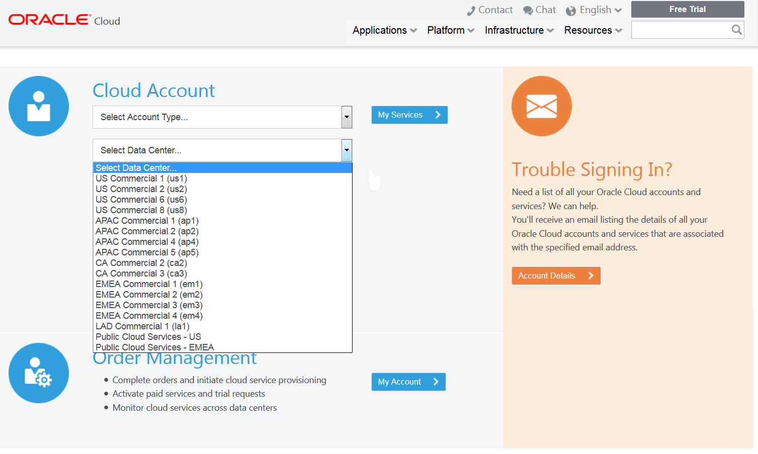The image size is (758, 454).
Task: Click the My Services button
Action: click(x=409, y=115)
